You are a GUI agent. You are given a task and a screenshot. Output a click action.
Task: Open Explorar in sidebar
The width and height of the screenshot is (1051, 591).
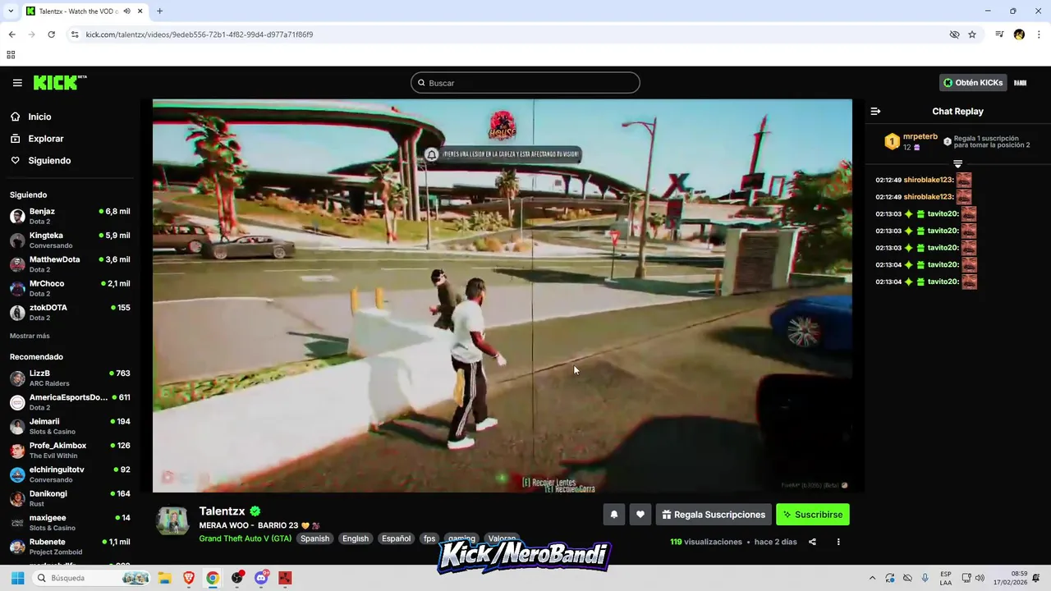(45, 139)
